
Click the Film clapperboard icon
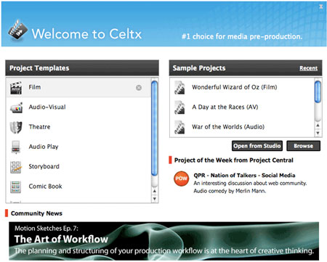[16, 88]
